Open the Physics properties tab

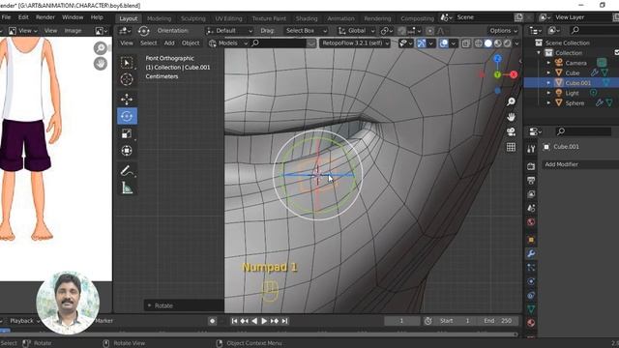click(531, 281)
